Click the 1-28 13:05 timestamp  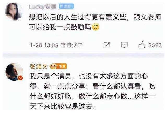click(x=44, y=45)
